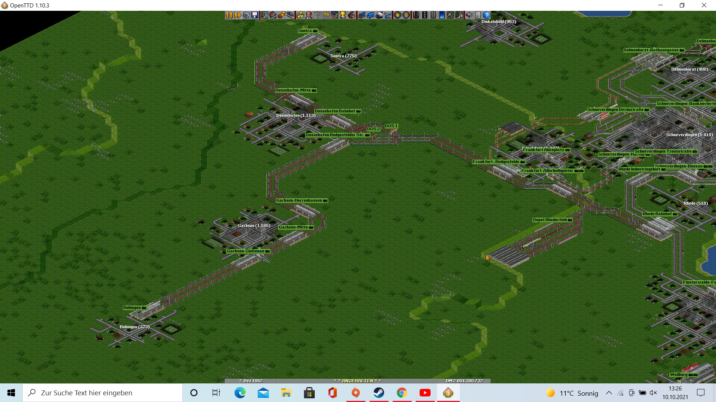Show the list of aircraft
The width and height of the screenshot is (716, 402).
click(388, 15)
